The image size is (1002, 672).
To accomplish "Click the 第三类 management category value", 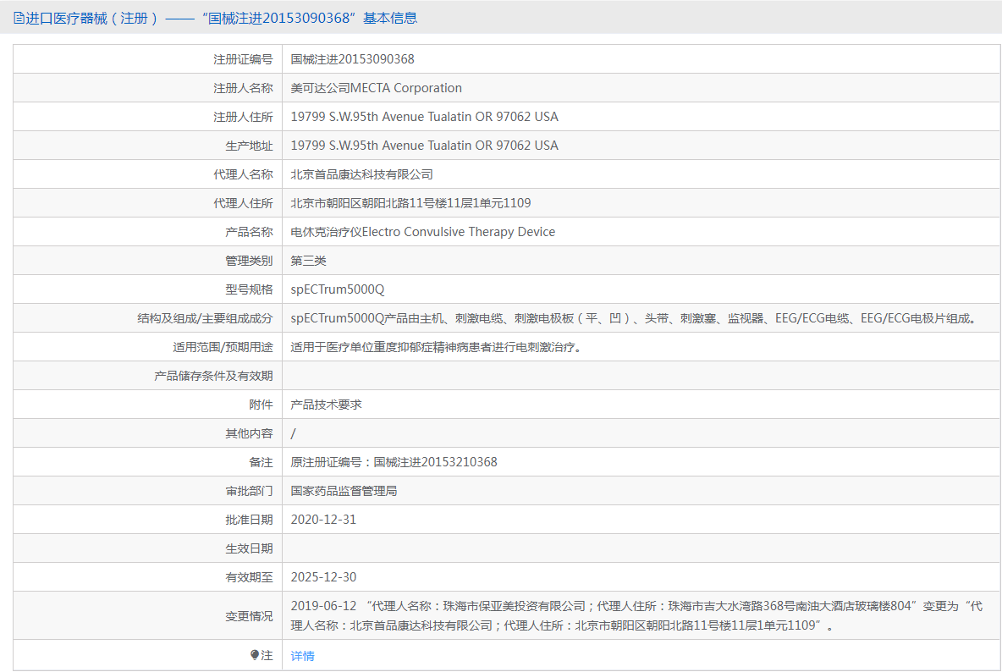I will coord(308,261).
